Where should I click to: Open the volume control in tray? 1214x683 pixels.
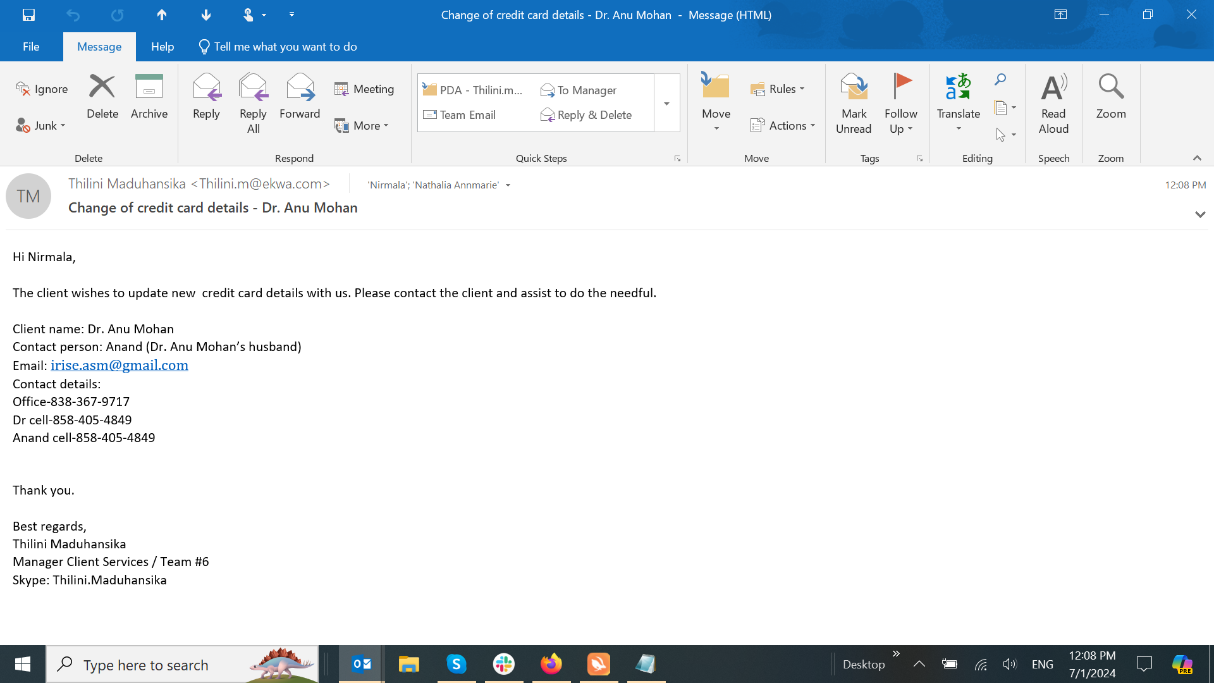point(1009,664)
